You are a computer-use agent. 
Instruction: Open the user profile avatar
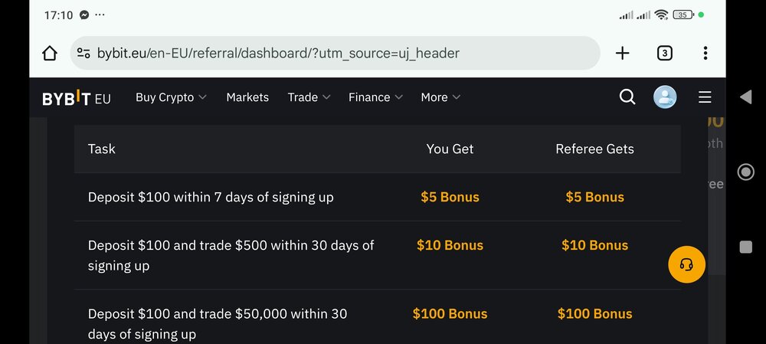tap(665, 97)
